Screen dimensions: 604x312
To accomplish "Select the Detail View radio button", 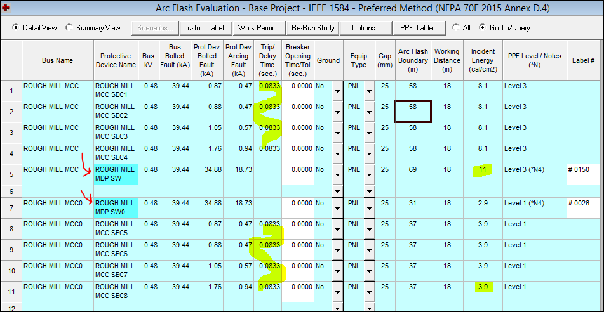I will pos(16,28).
